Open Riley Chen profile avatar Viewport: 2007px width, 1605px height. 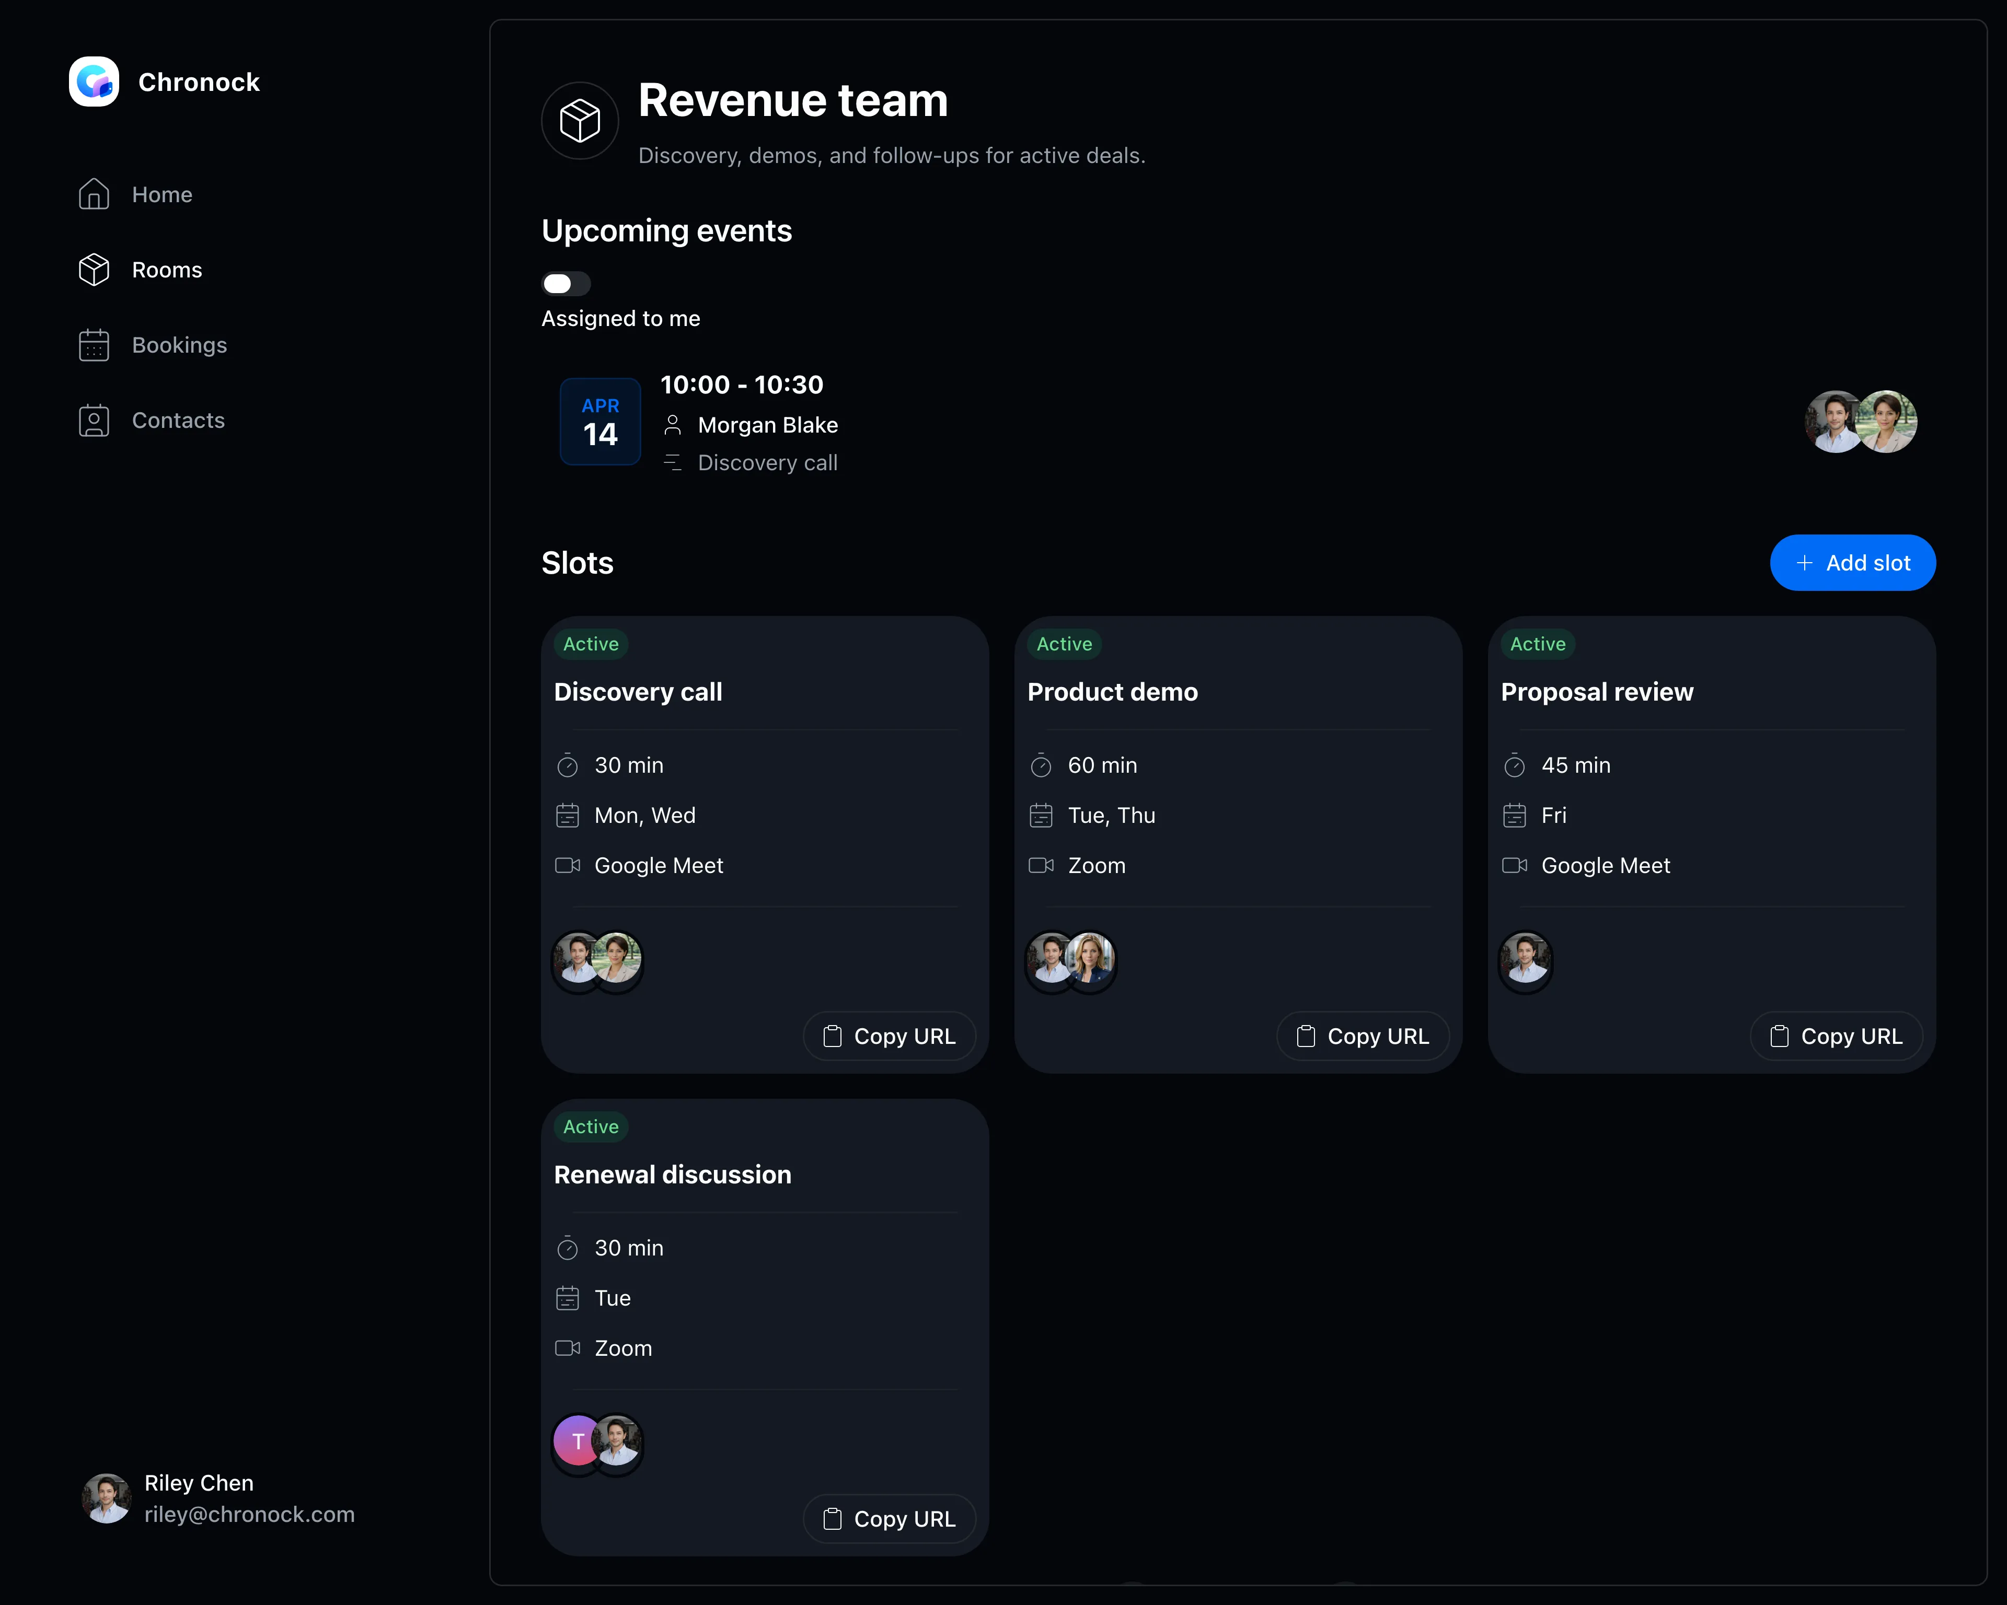tap(106, 1498)
